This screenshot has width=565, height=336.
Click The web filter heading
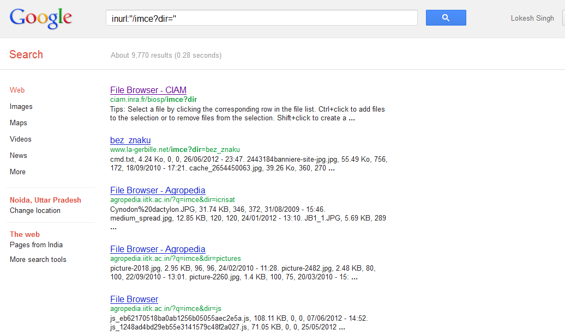25,234
